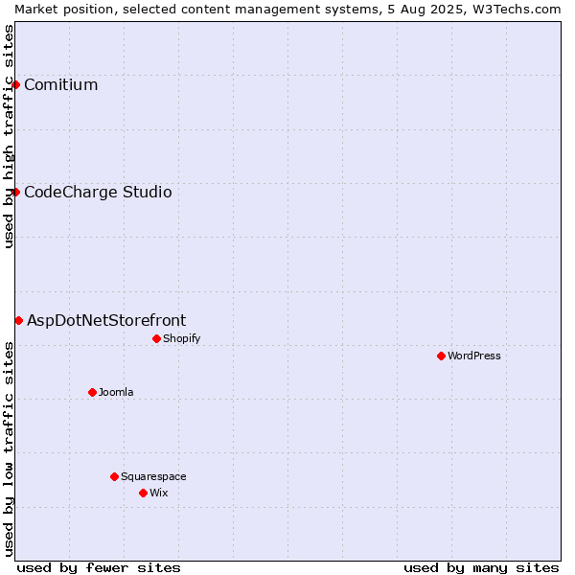Click the Shopify data point
Screen dimensions: 575x575
(156, 339)
